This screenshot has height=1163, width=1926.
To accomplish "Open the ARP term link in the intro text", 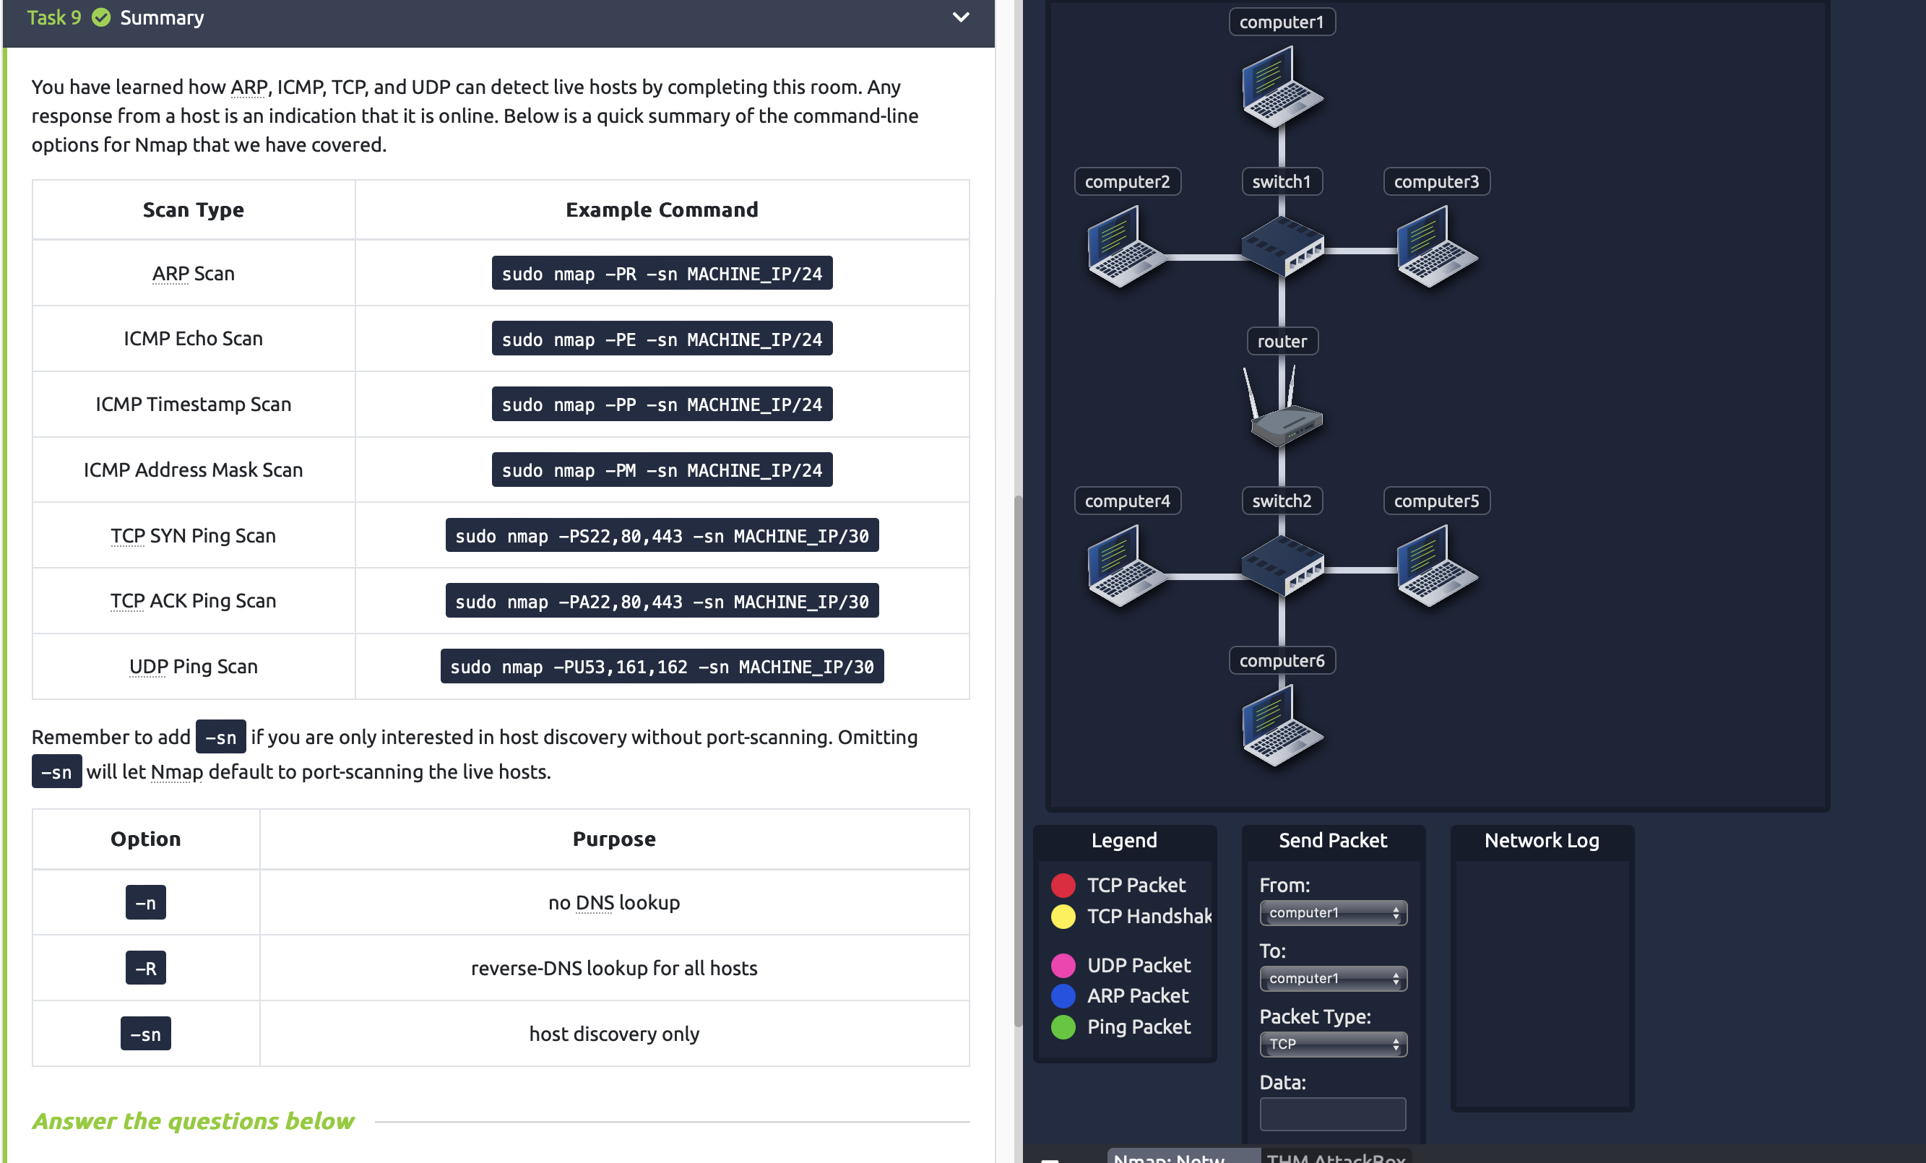I will click(x=248, y=87).
